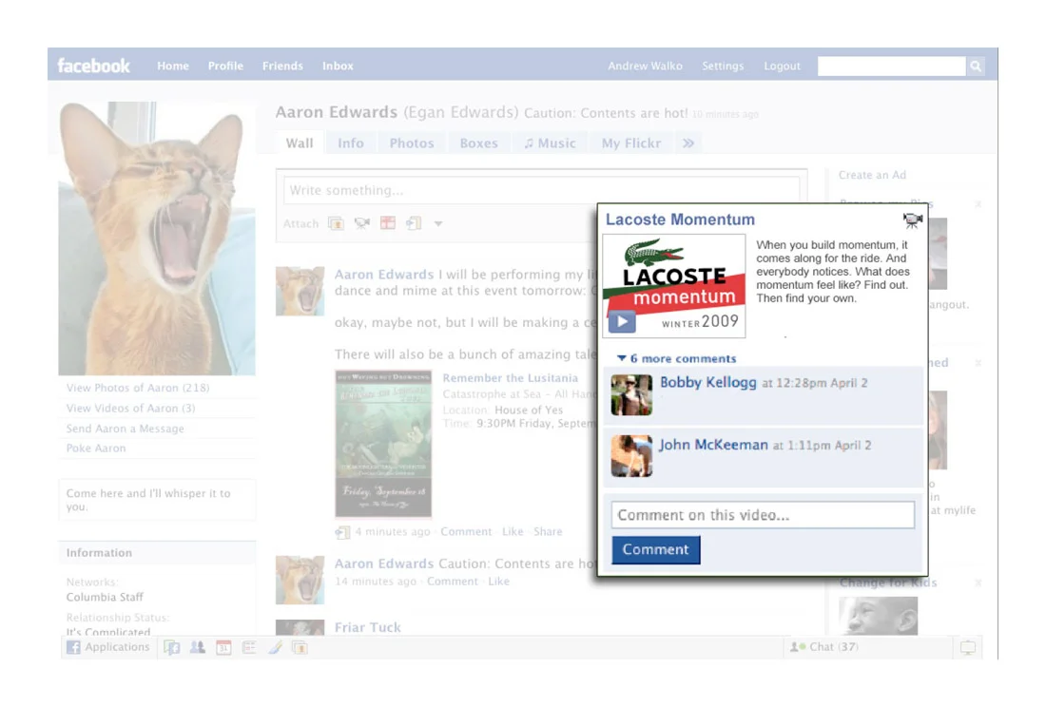Viewport: 1046px width, 707px height.
Task: Open the Photos icon in bottom bar
Action: point(300,648)
